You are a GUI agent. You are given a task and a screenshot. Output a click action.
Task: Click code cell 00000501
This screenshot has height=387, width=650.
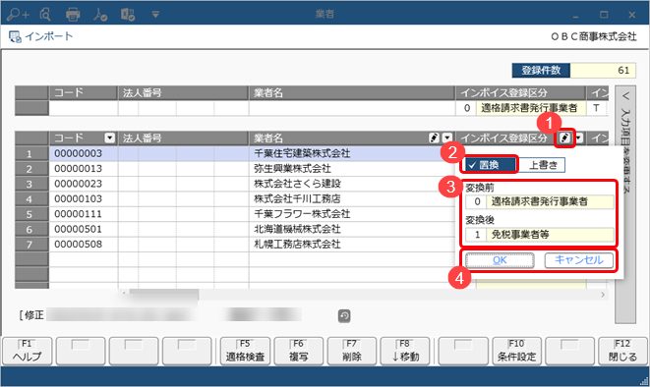coord(84,229)
